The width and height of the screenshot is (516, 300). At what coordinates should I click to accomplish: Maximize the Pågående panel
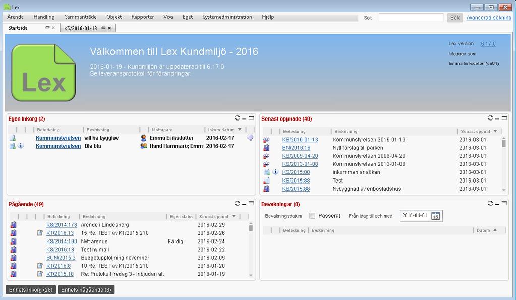251,203
